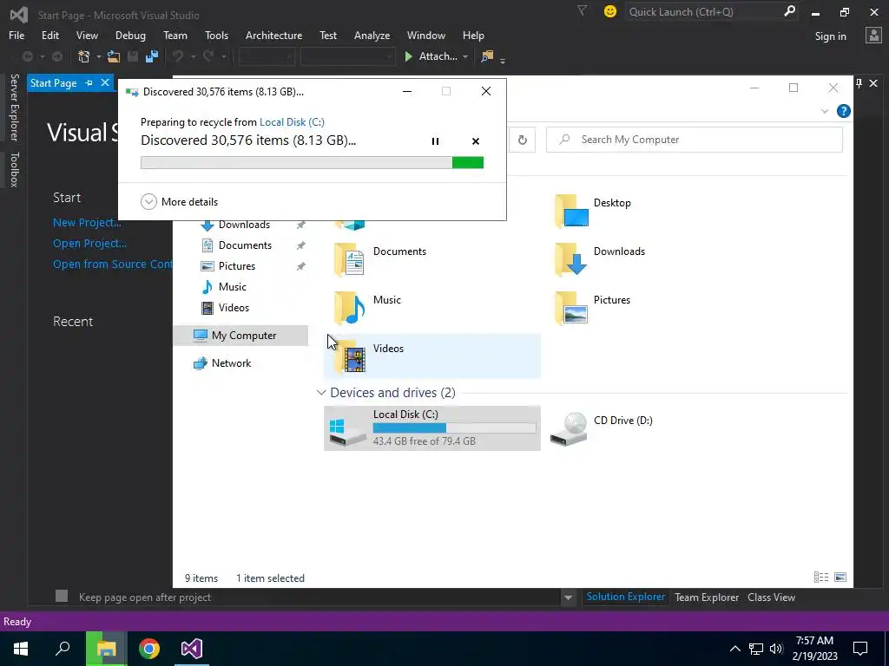Screen dimensions: 889x666
Task: Click the New Project... link
Action: coord(87,223)
